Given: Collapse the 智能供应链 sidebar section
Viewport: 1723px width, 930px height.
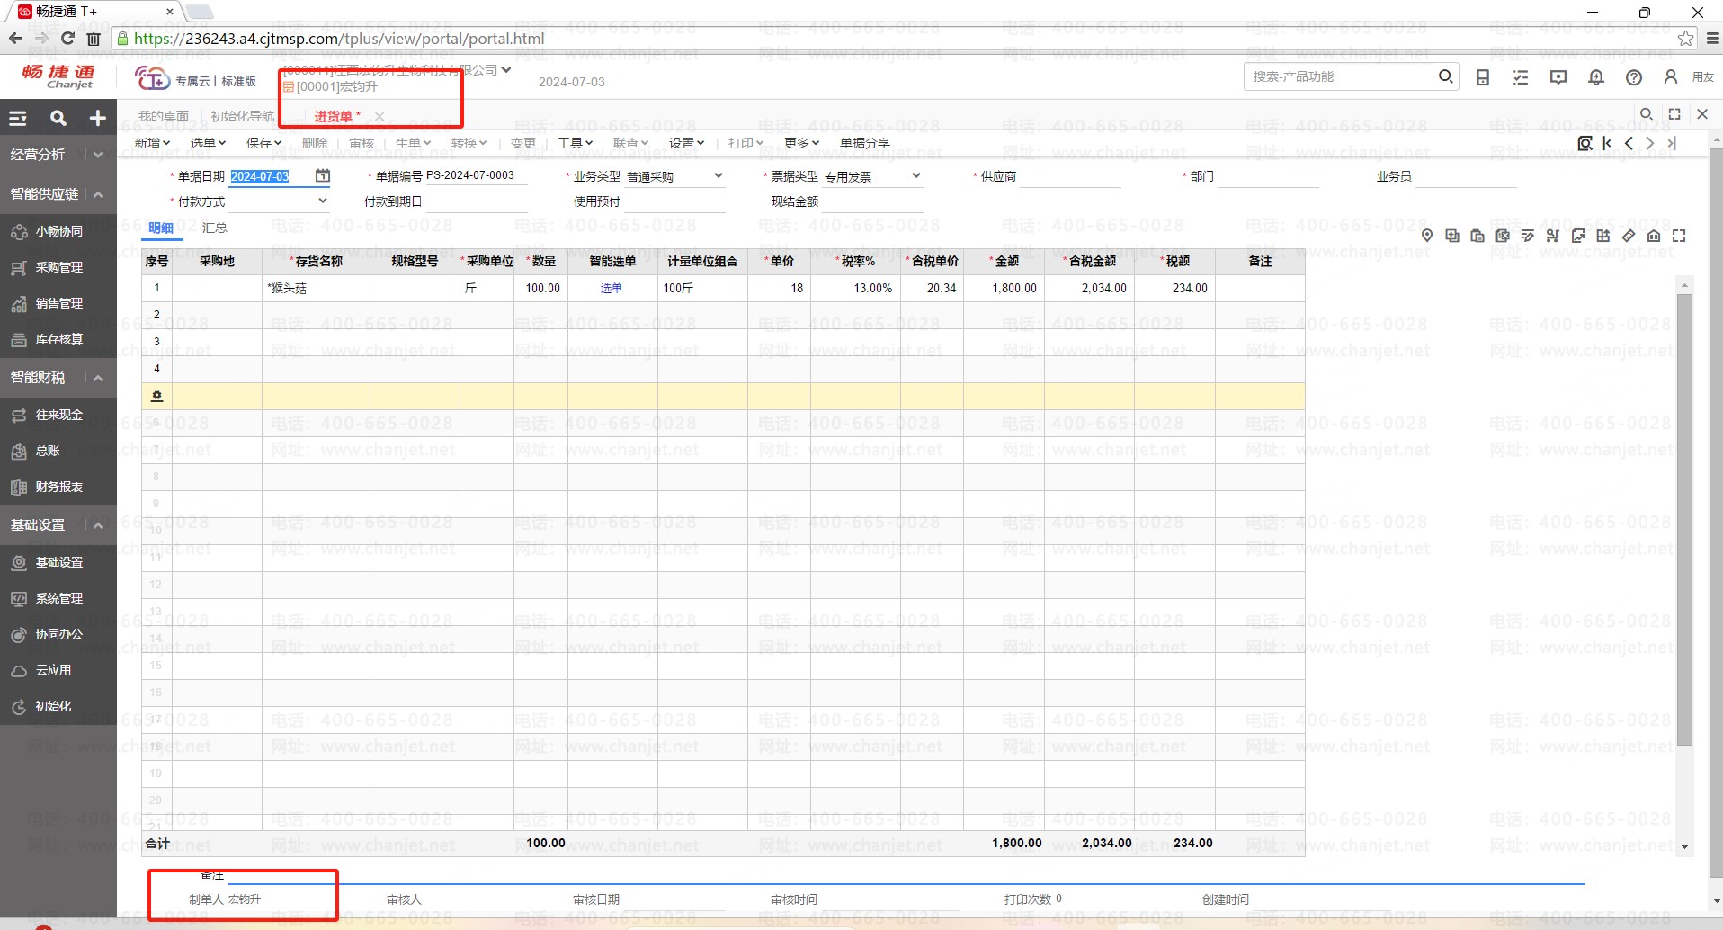Looking at the screenshot, I should click(98, 194).
